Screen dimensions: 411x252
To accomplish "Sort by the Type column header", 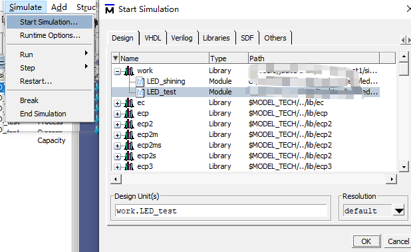I will click(x=229, y=58).
